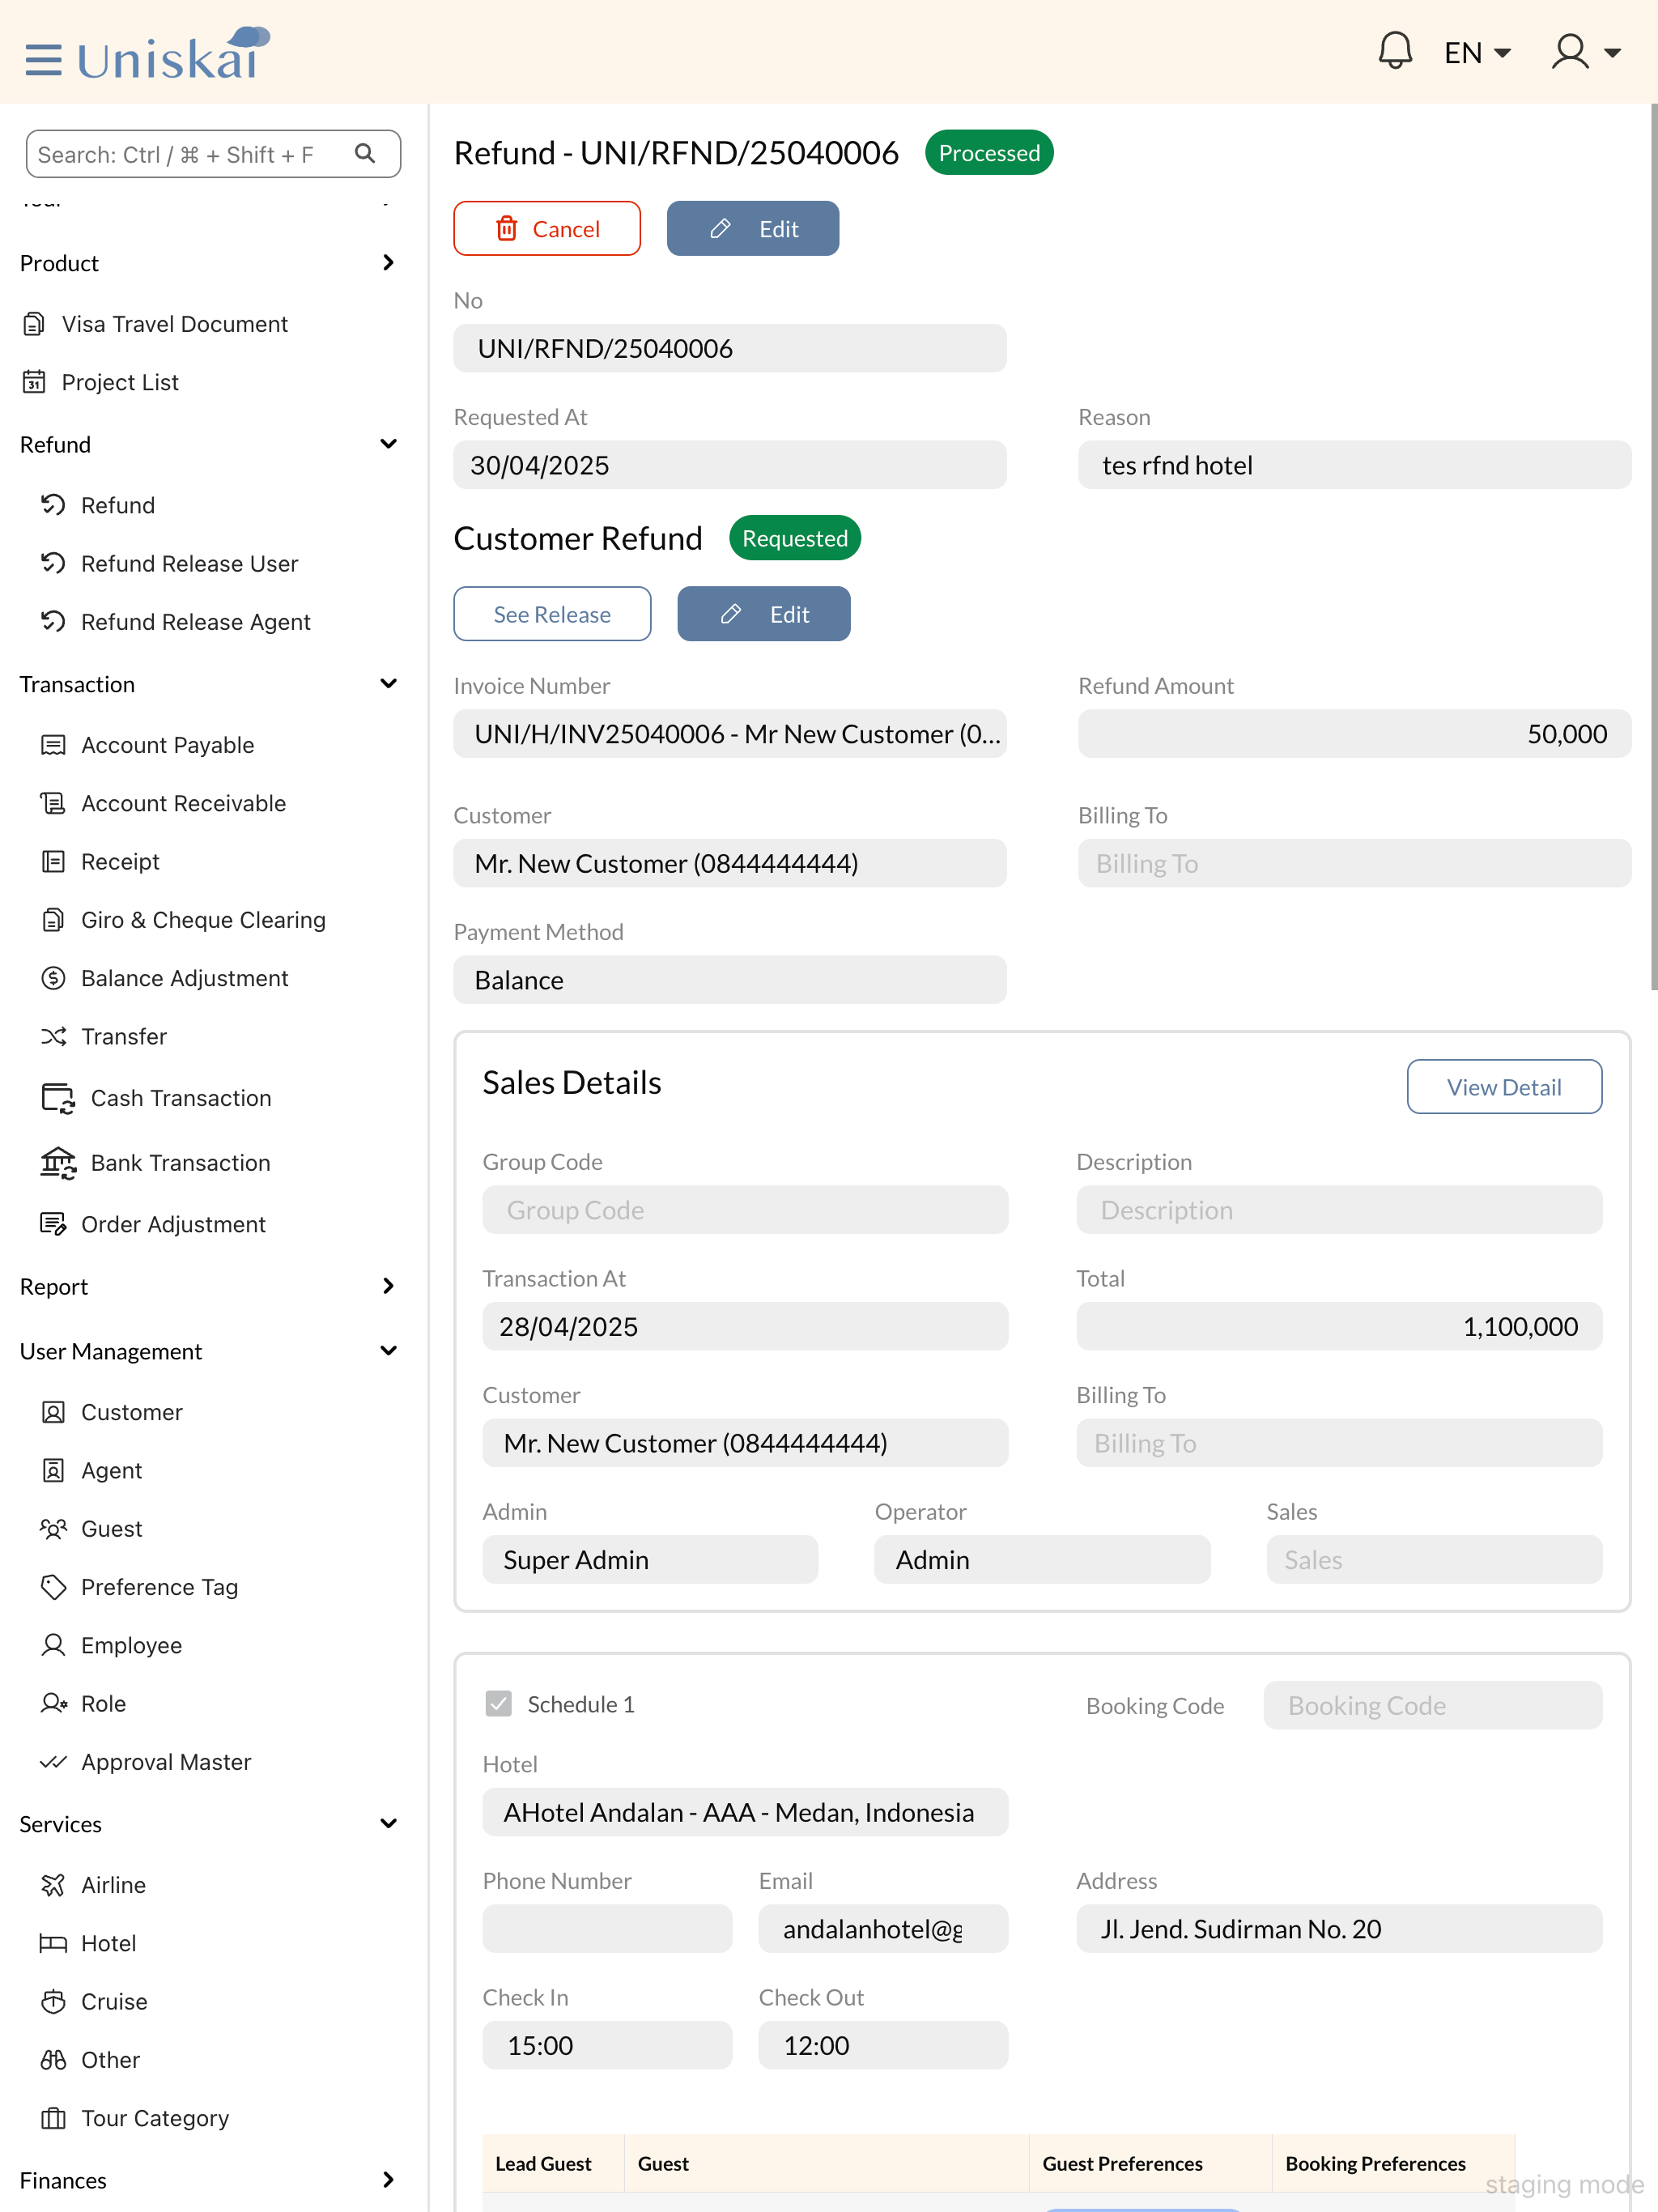Viewport: 1658px width, 2212px height.
Task: Open the hamburger menu icon
Action: [x=43, y=59]
